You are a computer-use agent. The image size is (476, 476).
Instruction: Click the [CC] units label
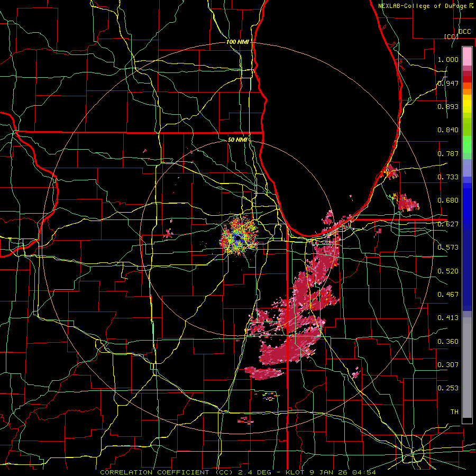[x=451, y=36]
